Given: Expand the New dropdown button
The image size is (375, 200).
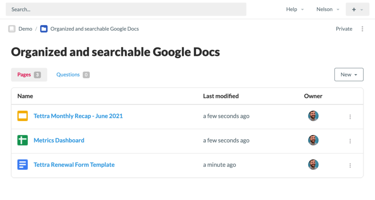Looking at the screenshot, I should pyautogui.click(x=349, y=74).
